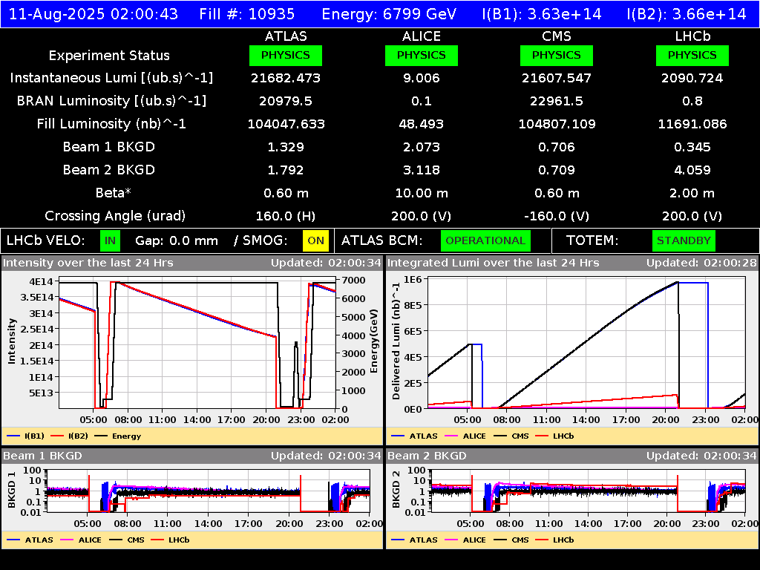Click the LHCb VELO IN indicator
Viewport: 760px width, 570px height.
click(x=110, y=241)
